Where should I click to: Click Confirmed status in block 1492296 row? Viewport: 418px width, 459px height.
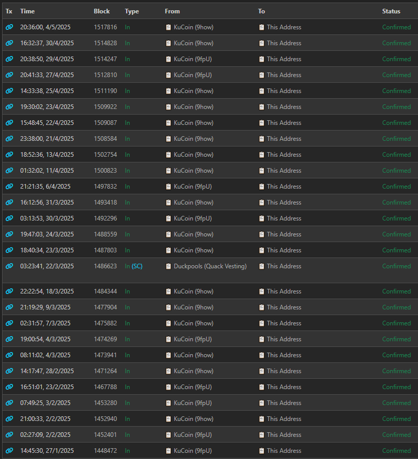tap(396, 218)
